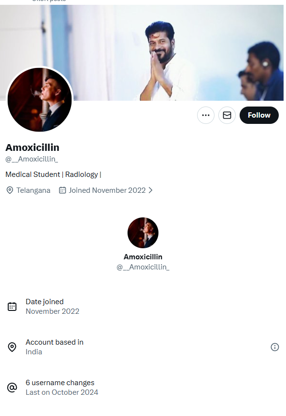
Task: Click the calendar icon beside Date joined
Action: click(x=12, y=307)
